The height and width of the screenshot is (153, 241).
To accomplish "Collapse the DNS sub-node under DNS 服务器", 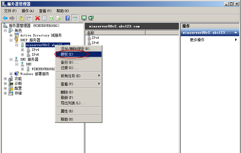I will (x=17, y=64).
